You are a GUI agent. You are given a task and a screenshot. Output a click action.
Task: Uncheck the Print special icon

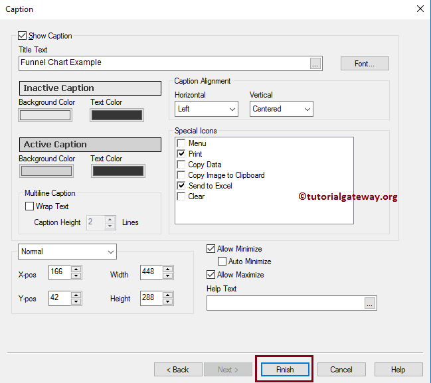(181, 154)
